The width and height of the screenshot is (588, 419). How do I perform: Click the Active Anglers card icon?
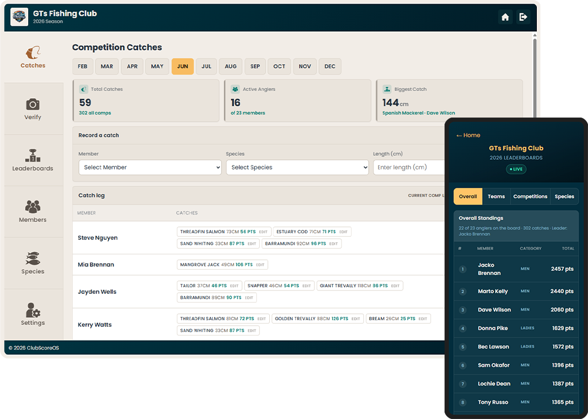(x=235, y=89)
